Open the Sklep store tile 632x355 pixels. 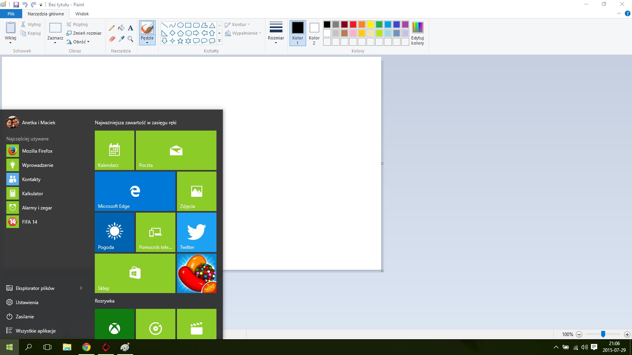(x=135, y=273)
